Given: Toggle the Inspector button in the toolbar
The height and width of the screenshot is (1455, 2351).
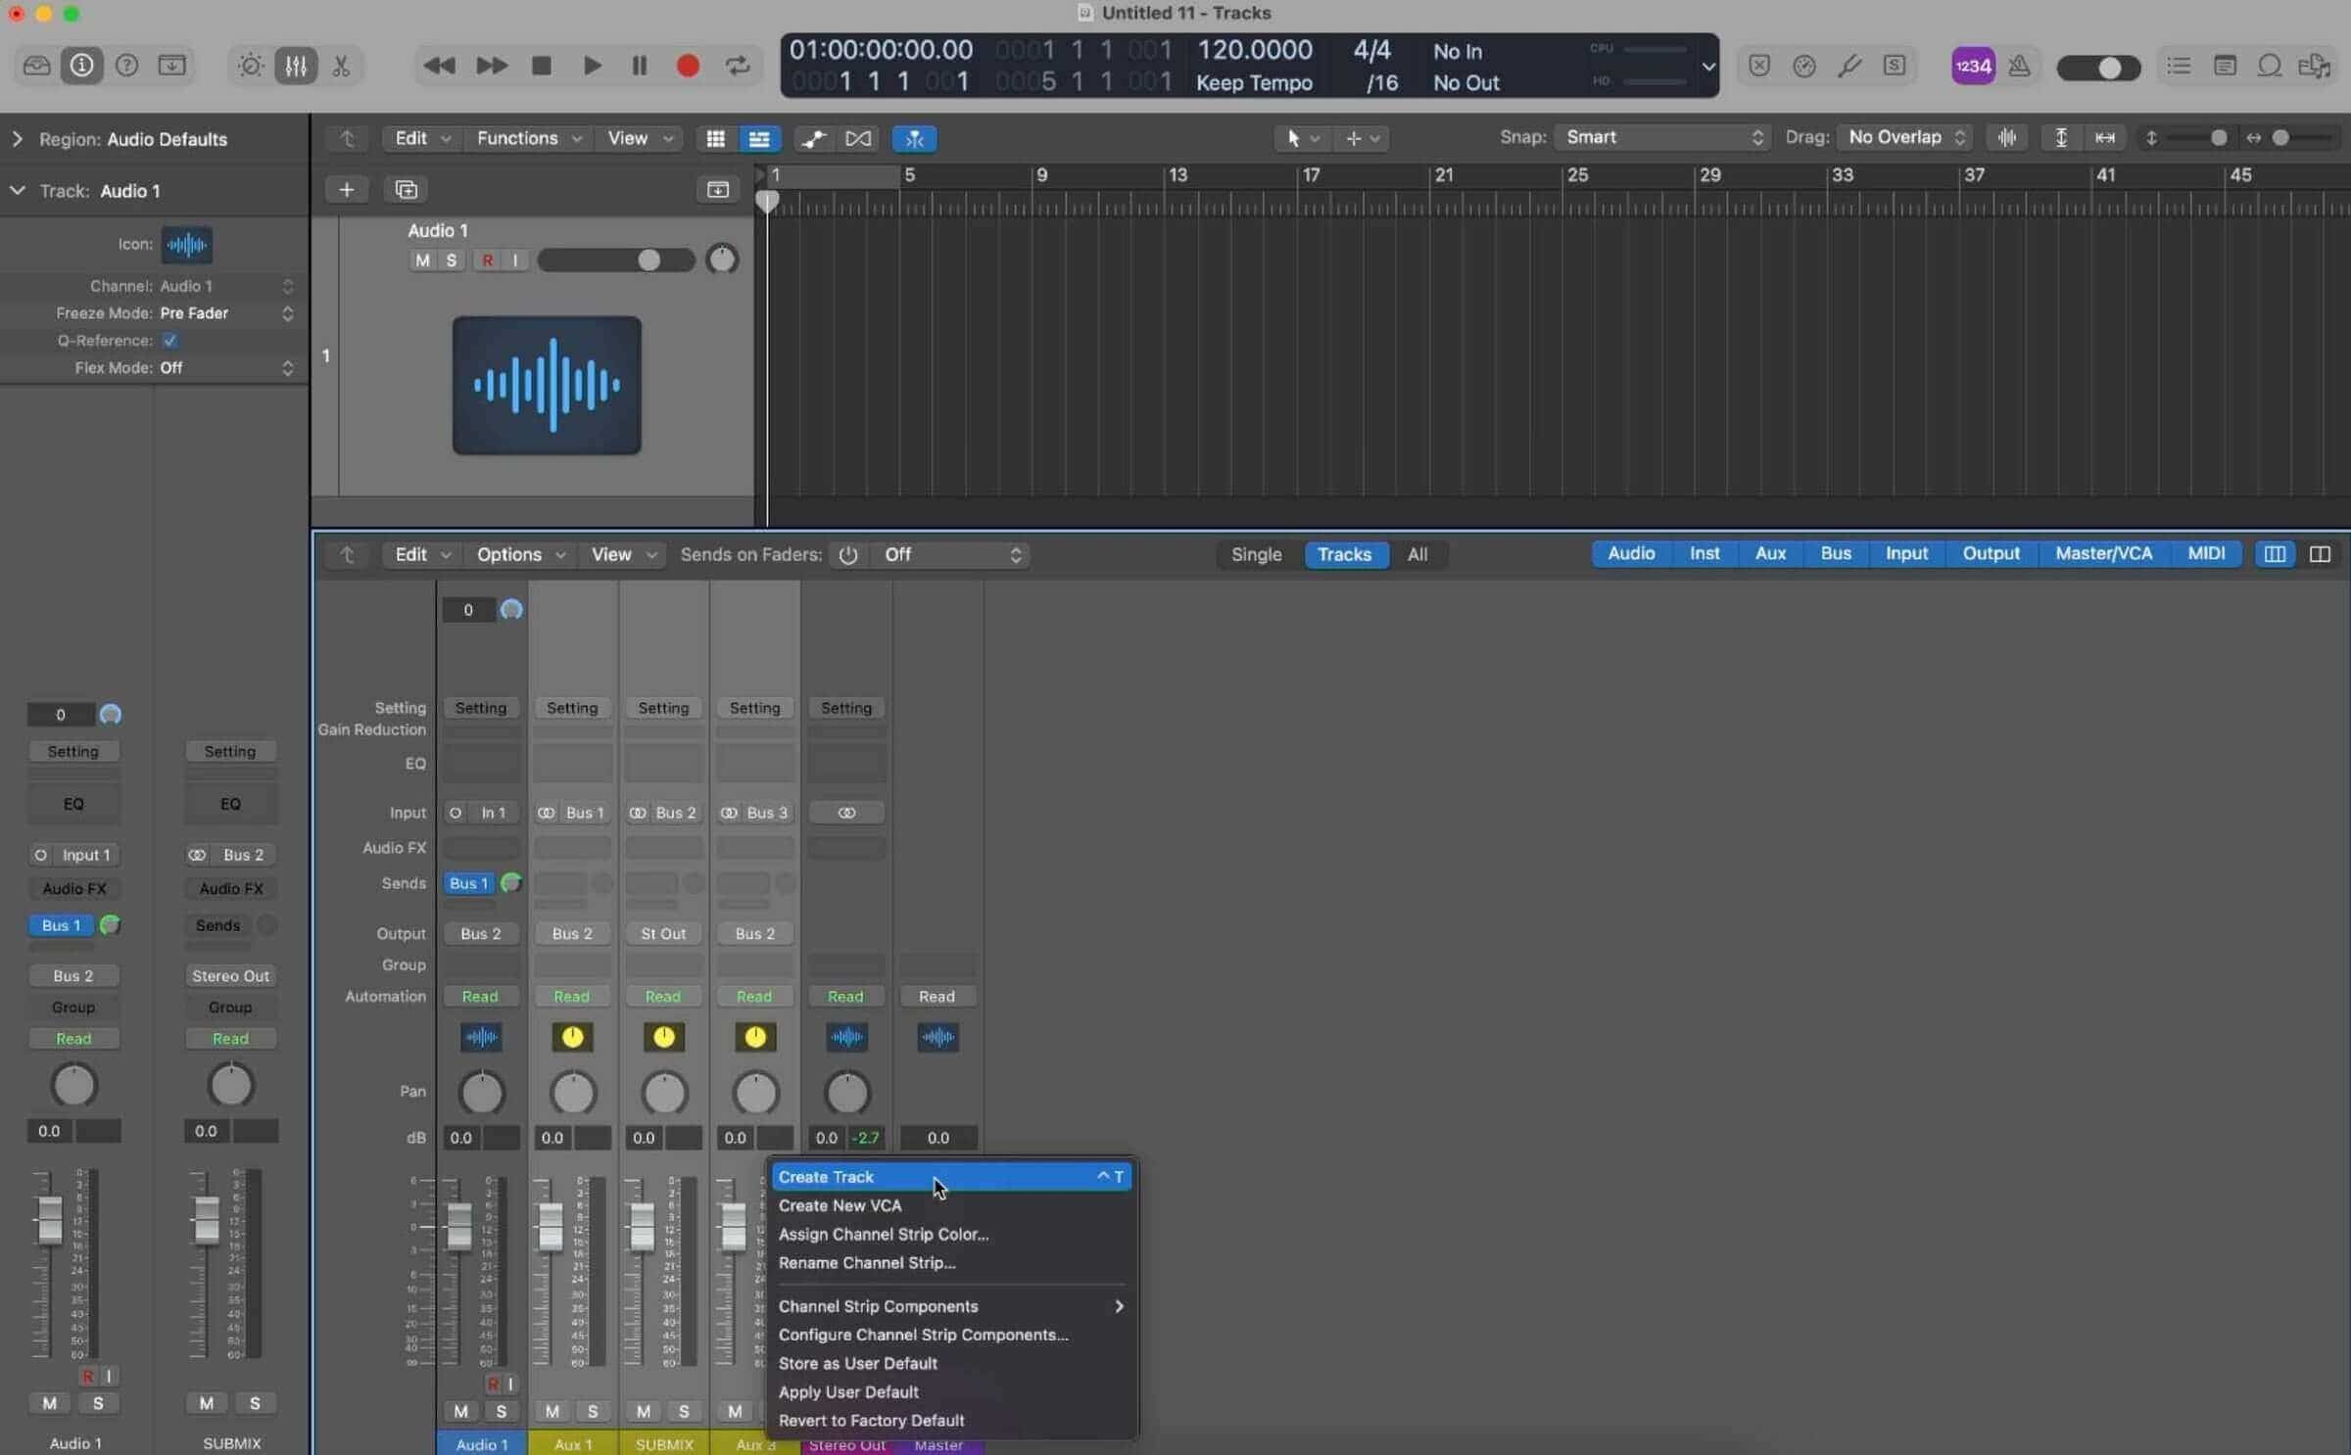Looking at the screenshot, I should click(82, 66).
